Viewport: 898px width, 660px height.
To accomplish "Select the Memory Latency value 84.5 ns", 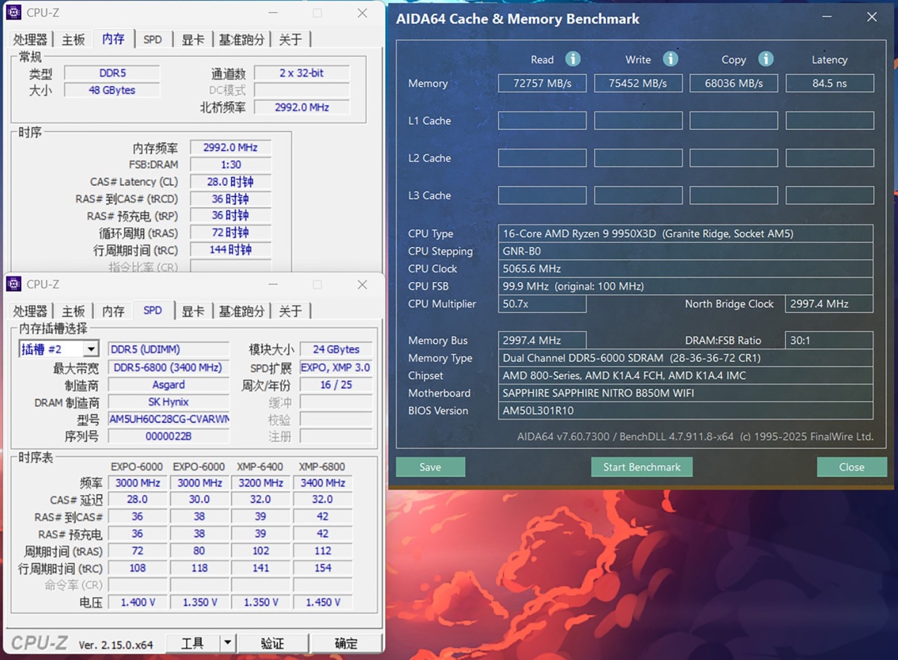I will click(x=830, y=83).
